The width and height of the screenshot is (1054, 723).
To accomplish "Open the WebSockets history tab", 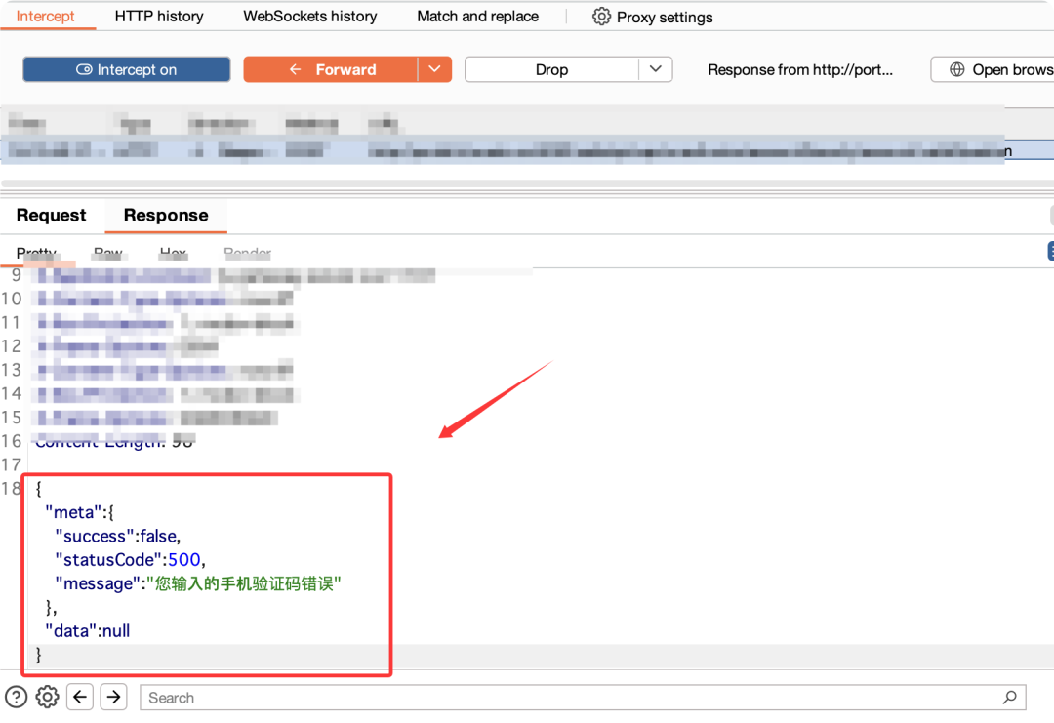I will pos(310,17).
